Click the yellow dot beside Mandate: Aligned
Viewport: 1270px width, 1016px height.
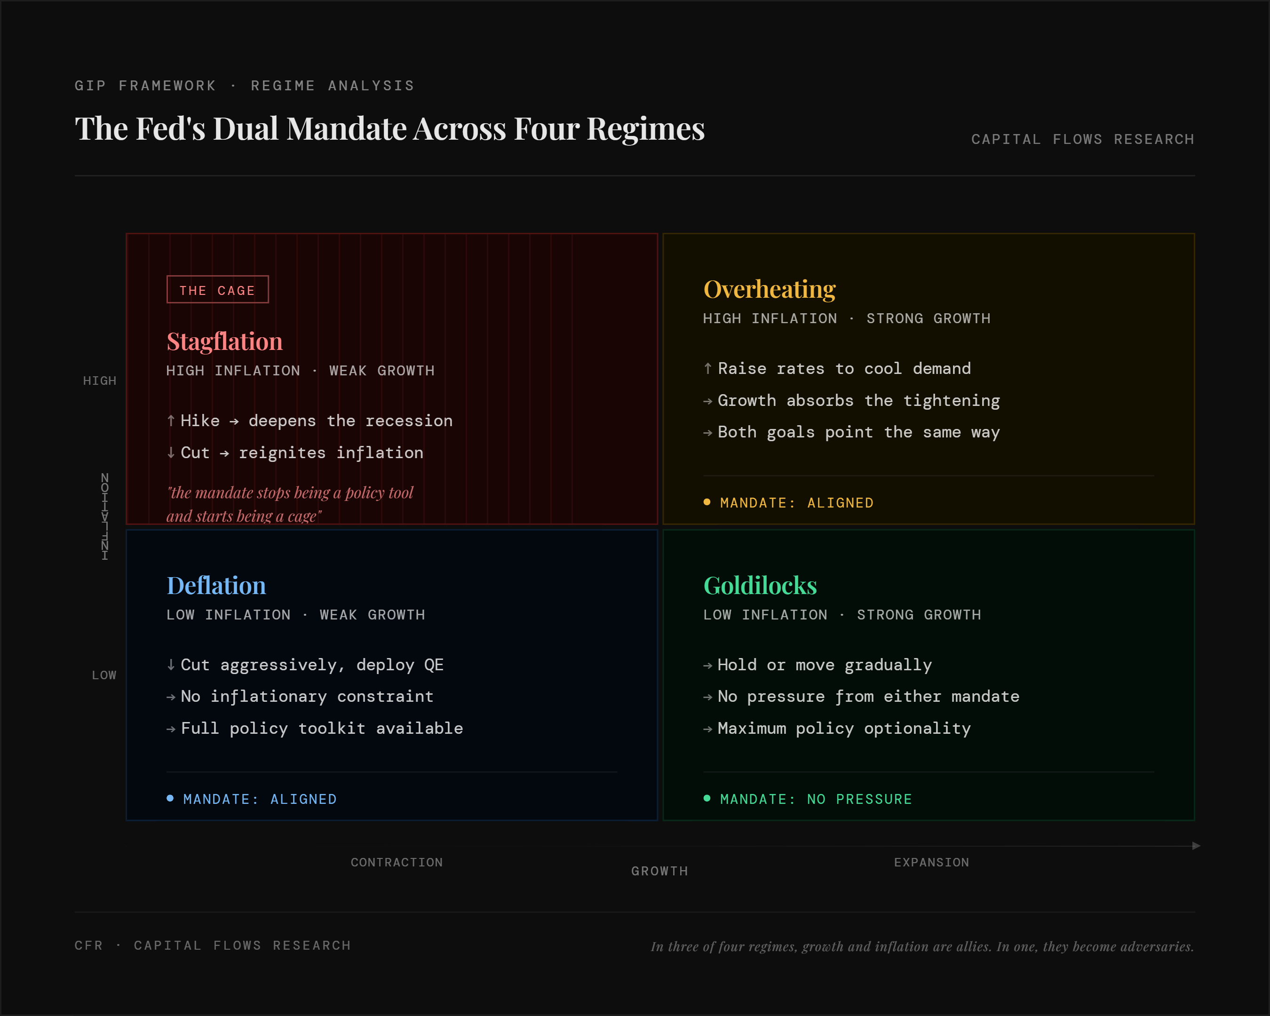[x=707, y=502]
